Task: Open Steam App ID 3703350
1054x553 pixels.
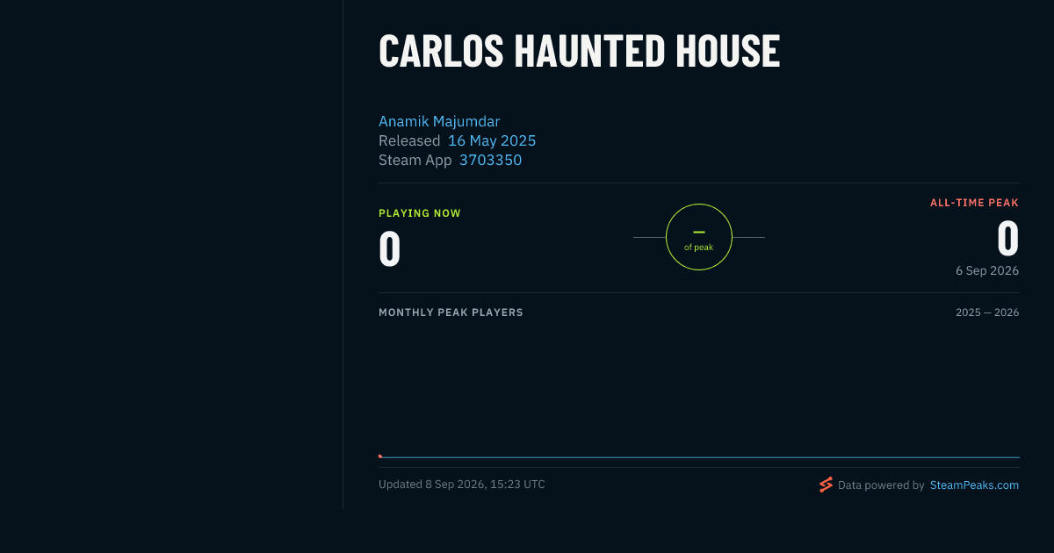Action: (490, 160)
